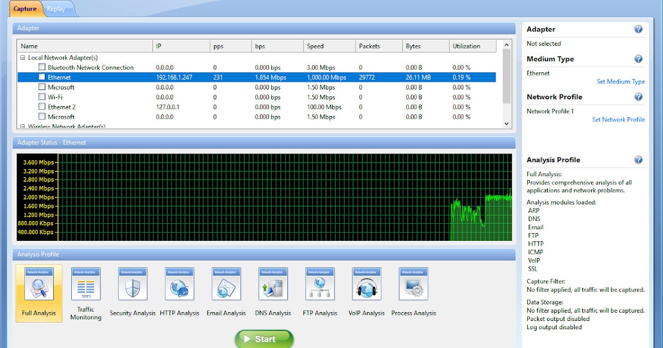Image resolution: width=663 pixels, height=348 pixels.
Task: Sort by the IP column header
Action: (x=181, y=46)
